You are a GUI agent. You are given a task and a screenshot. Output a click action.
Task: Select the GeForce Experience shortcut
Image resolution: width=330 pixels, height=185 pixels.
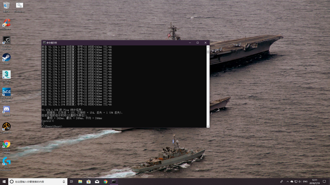(x=6, y=43)
